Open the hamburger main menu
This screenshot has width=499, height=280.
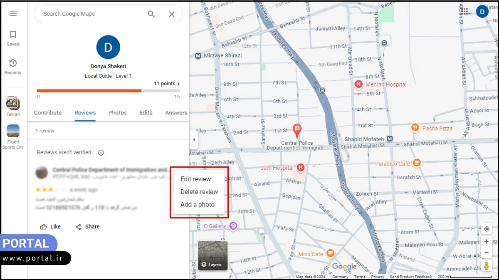13,14
